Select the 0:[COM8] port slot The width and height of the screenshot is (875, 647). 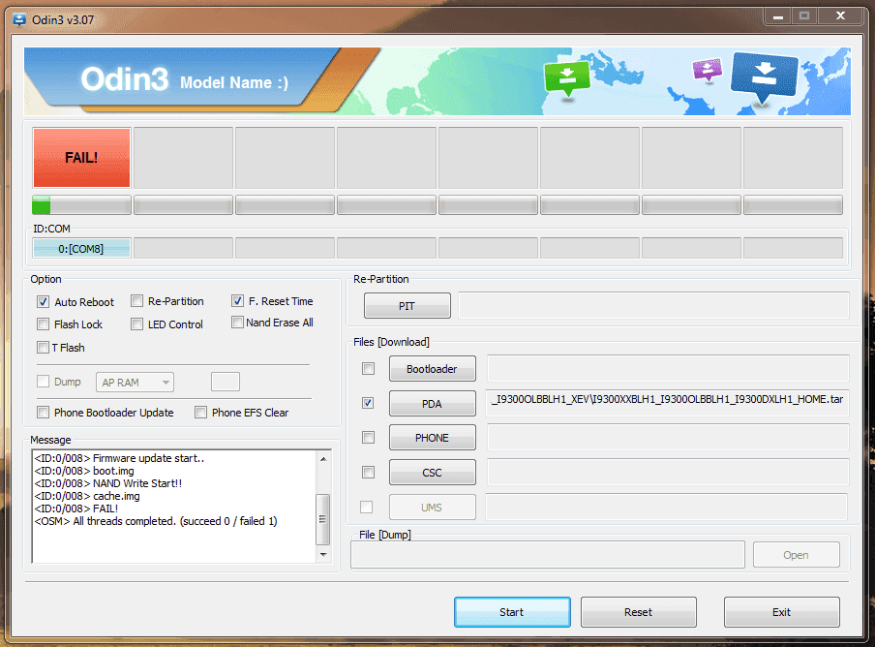tap(81, 248)
